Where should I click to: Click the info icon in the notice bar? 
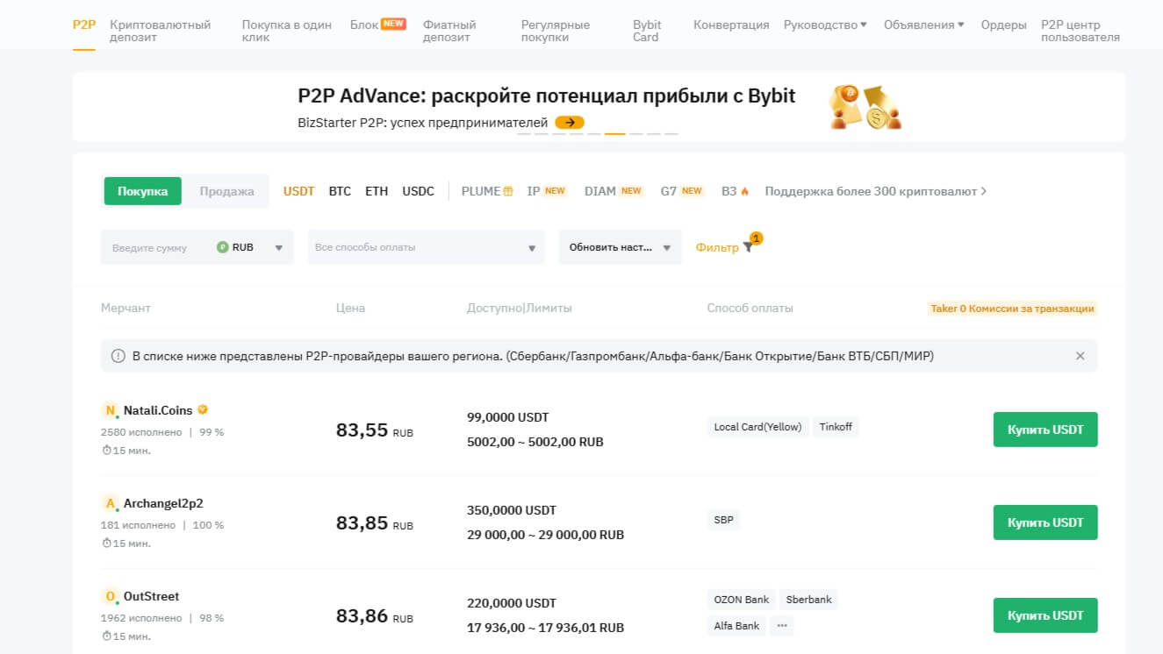pyautogui.click(x=118, y=356)
